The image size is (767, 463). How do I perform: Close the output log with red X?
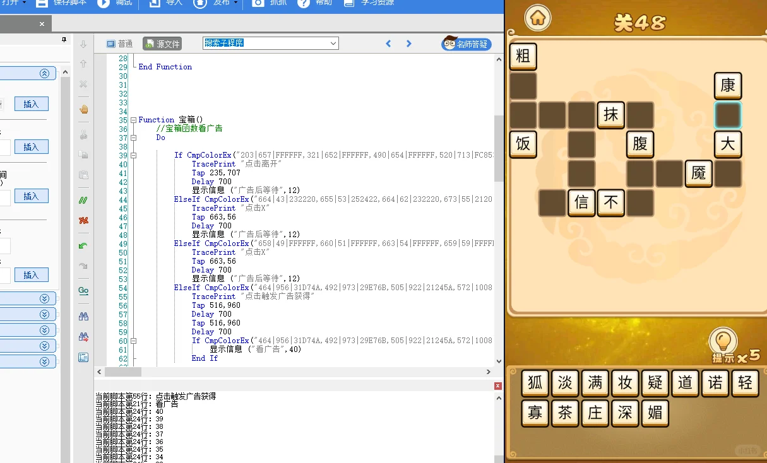498,385
